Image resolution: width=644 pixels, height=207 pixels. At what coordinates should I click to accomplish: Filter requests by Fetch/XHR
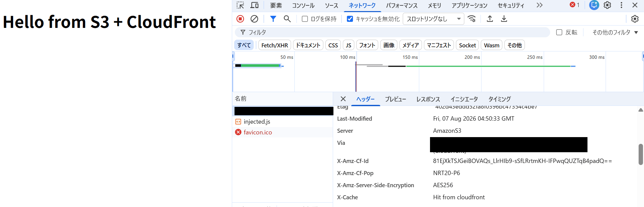275,45
